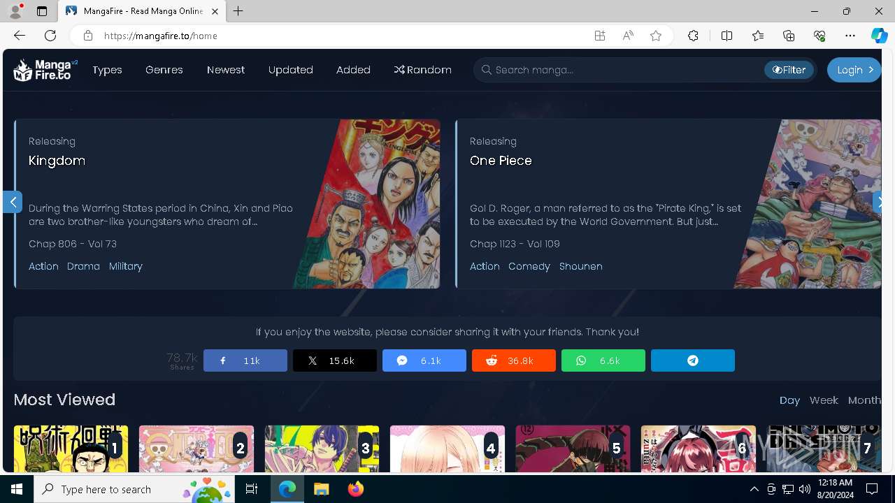Image resolution: width=895 pixels, height=503 pixels.
Task: Open Browser essentials heart icon
Action: [819, 36]
